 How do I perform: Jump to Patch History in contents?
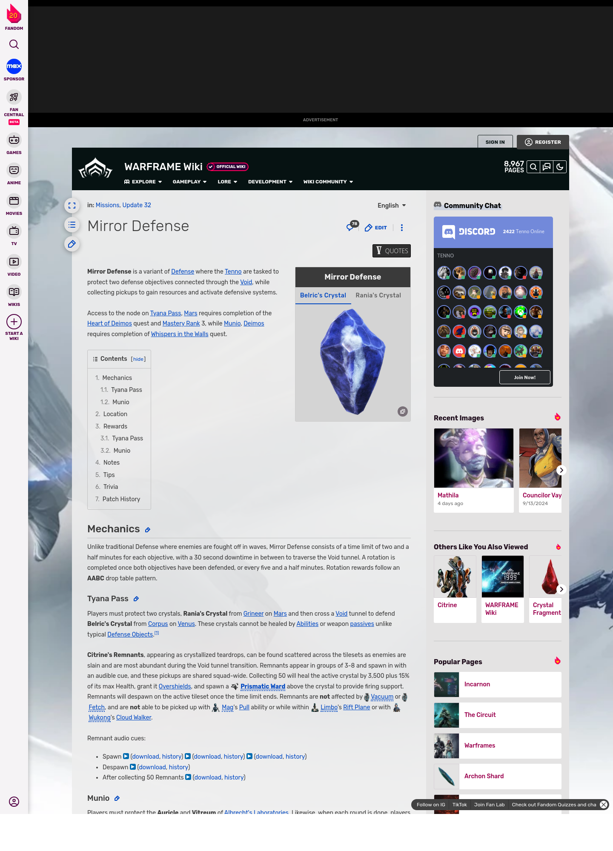(121, 499)
